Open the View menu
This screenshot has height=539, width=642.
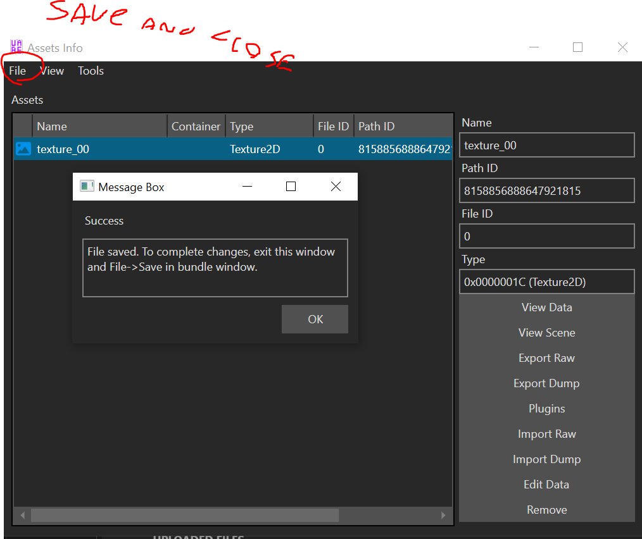(x=52, y=71)
